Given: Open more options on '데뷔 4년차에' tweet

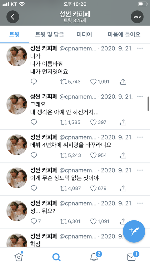Looking at the screenshot, I should tap(140, 137).
